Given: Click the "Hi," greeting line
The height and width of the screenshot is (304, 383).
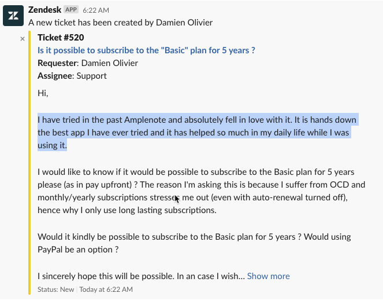Looking at the screenshot, I should pyautogui.click(x=43, y=93).
